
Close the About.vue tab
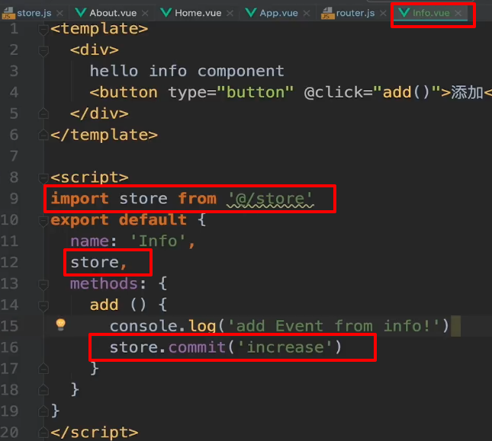(x=145, y=13)
